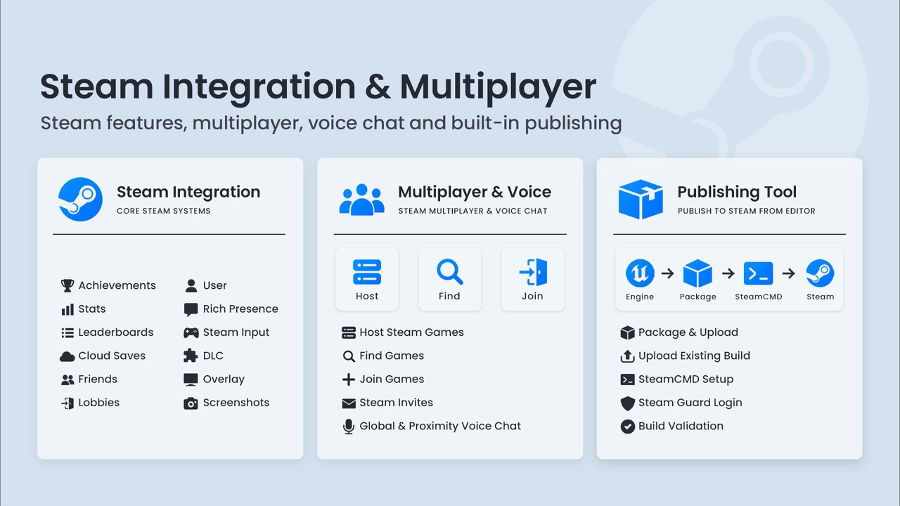Image resolution: width=900 pixels, height=506 pixels.
Task: Click the magnifier icon beside Find Games
Action: [x=349, y=356]
